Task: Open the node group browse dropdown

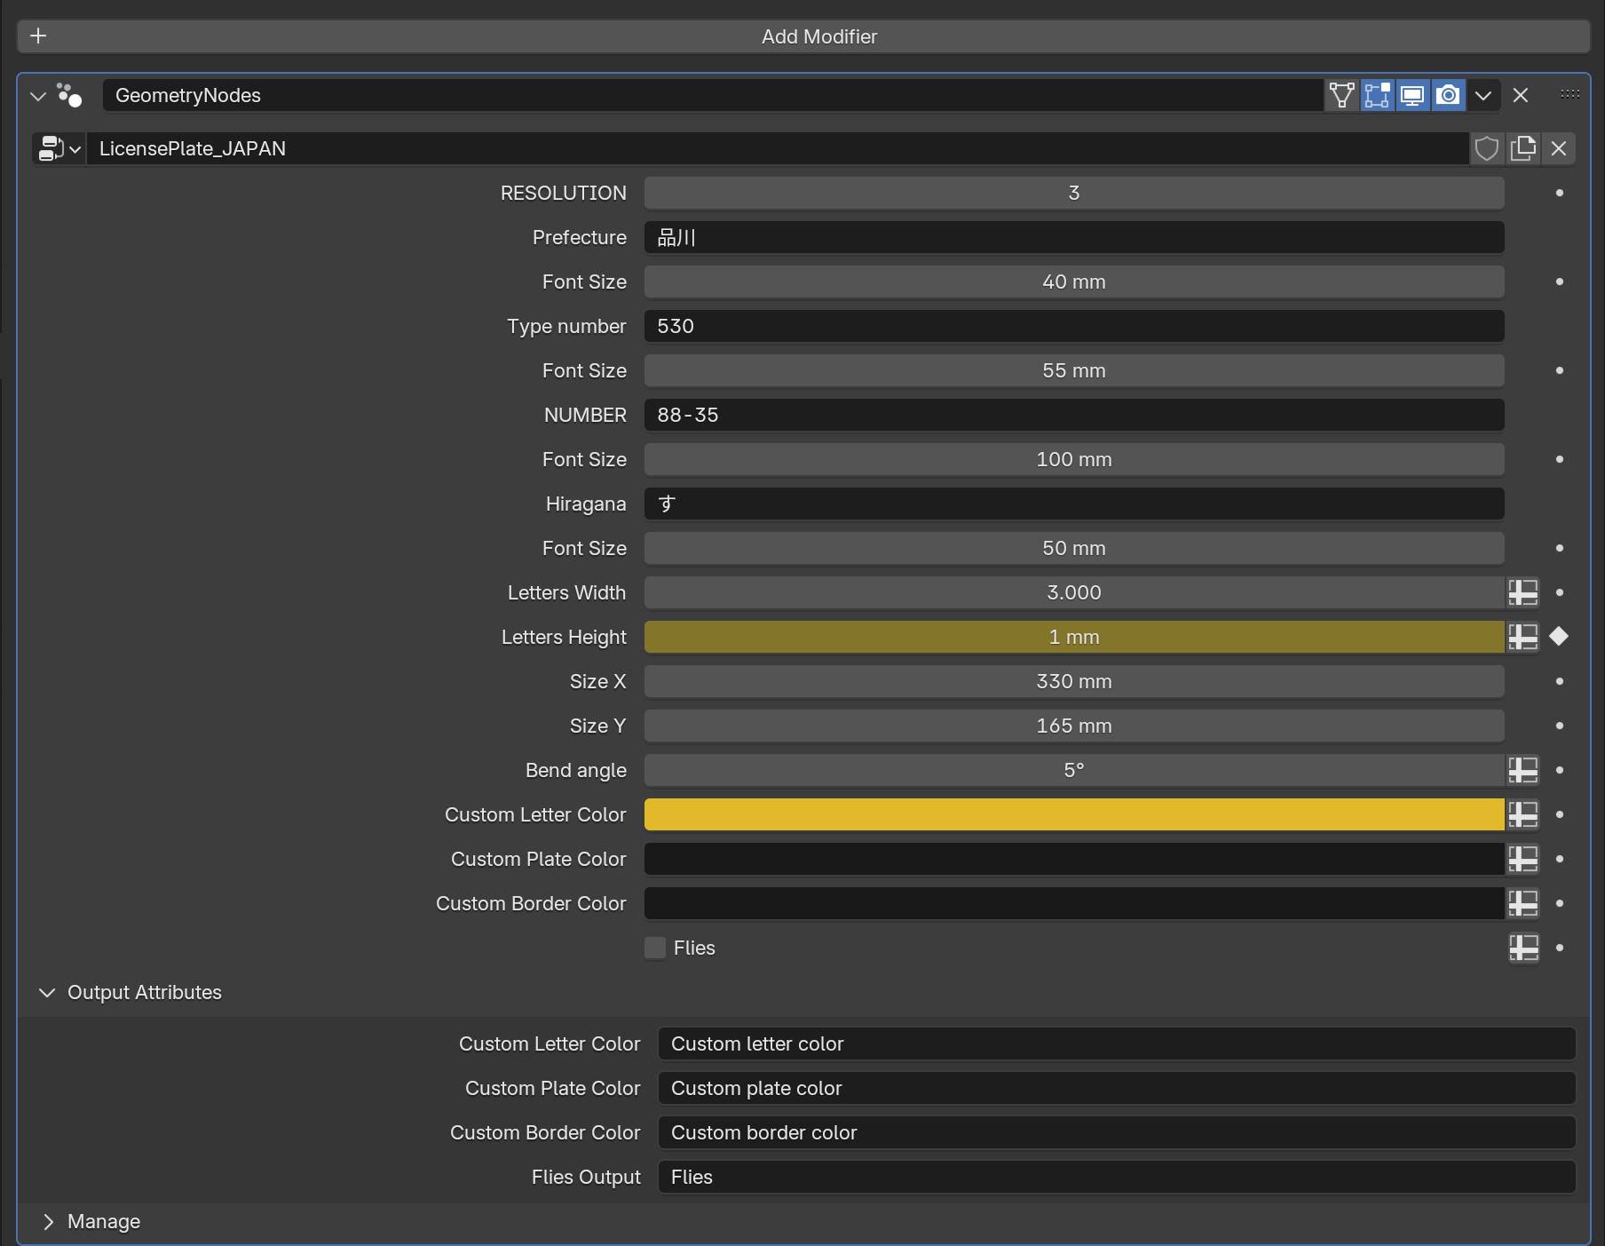Action: click(x=59, y=148)
